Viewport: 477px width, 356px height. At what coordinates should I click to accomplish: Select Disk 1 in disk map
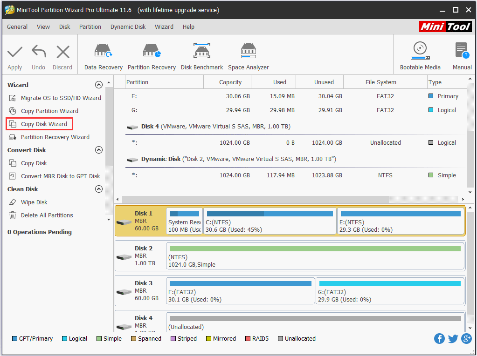[x=140, y=221]
